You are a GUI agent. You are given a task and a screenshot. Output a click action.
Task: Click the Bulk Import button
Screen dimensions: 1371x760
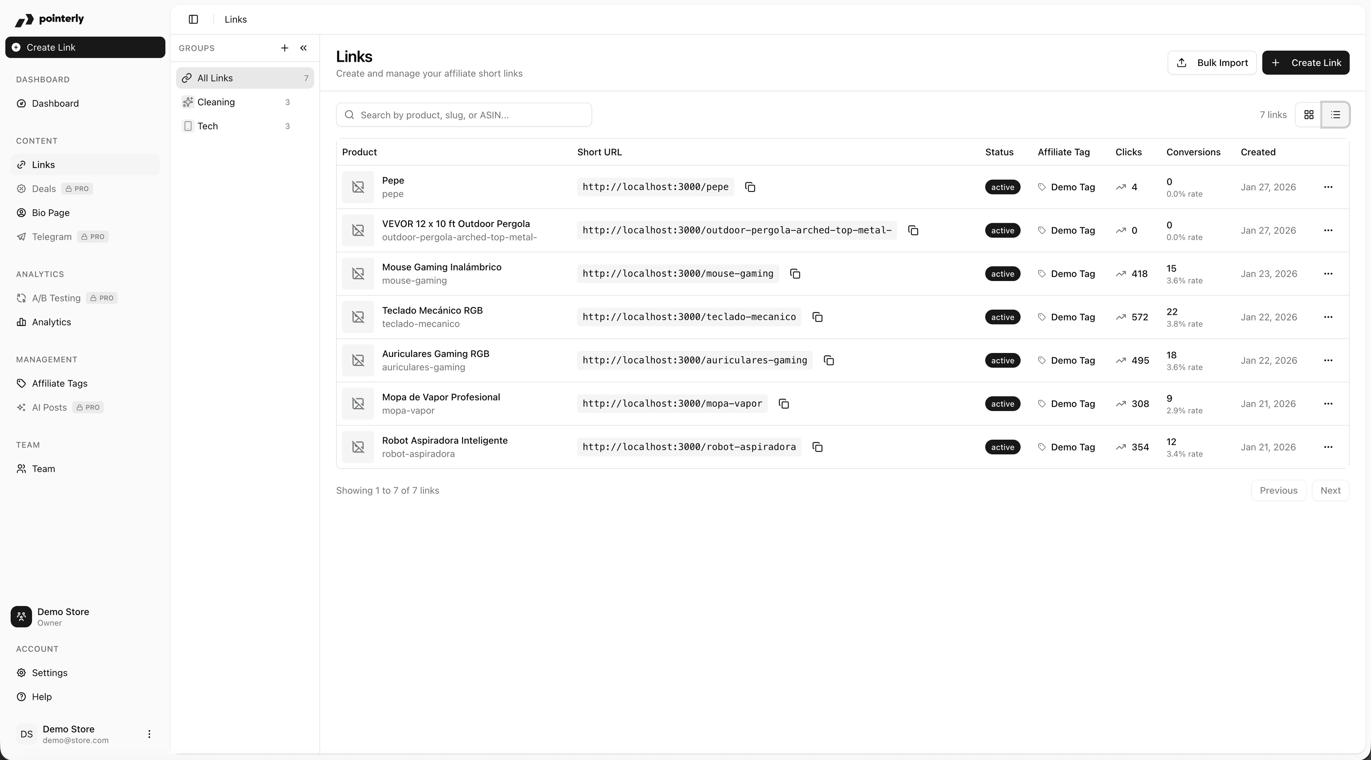tap(1212, 62)
